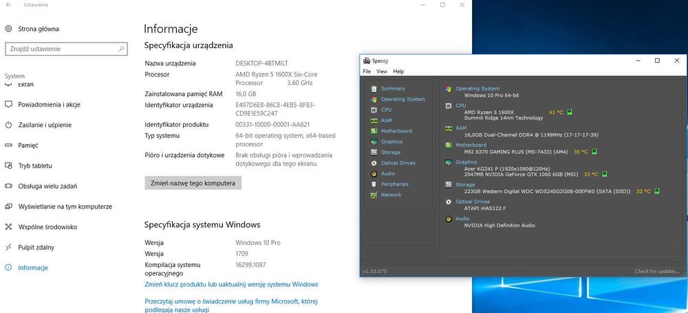
Task: Click the CPU heading in Speccy summary pane
Action: [x=461, y=106]
